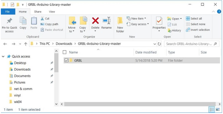Go forward with the right arrow
Screen dimensions: 223x114
14,44
